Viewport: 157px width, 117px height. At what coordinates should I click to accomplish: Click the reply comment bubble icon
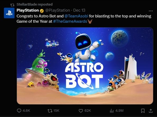[x=19, y=111]
